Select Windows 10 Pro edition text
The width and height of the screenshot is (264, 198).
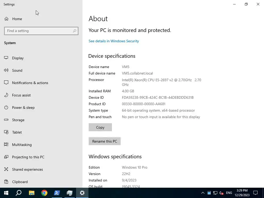(135, 167)
